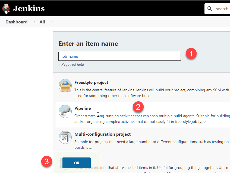Choose the Pipeline title
This screenshot has width=230, height=173.
coord(83,108)
